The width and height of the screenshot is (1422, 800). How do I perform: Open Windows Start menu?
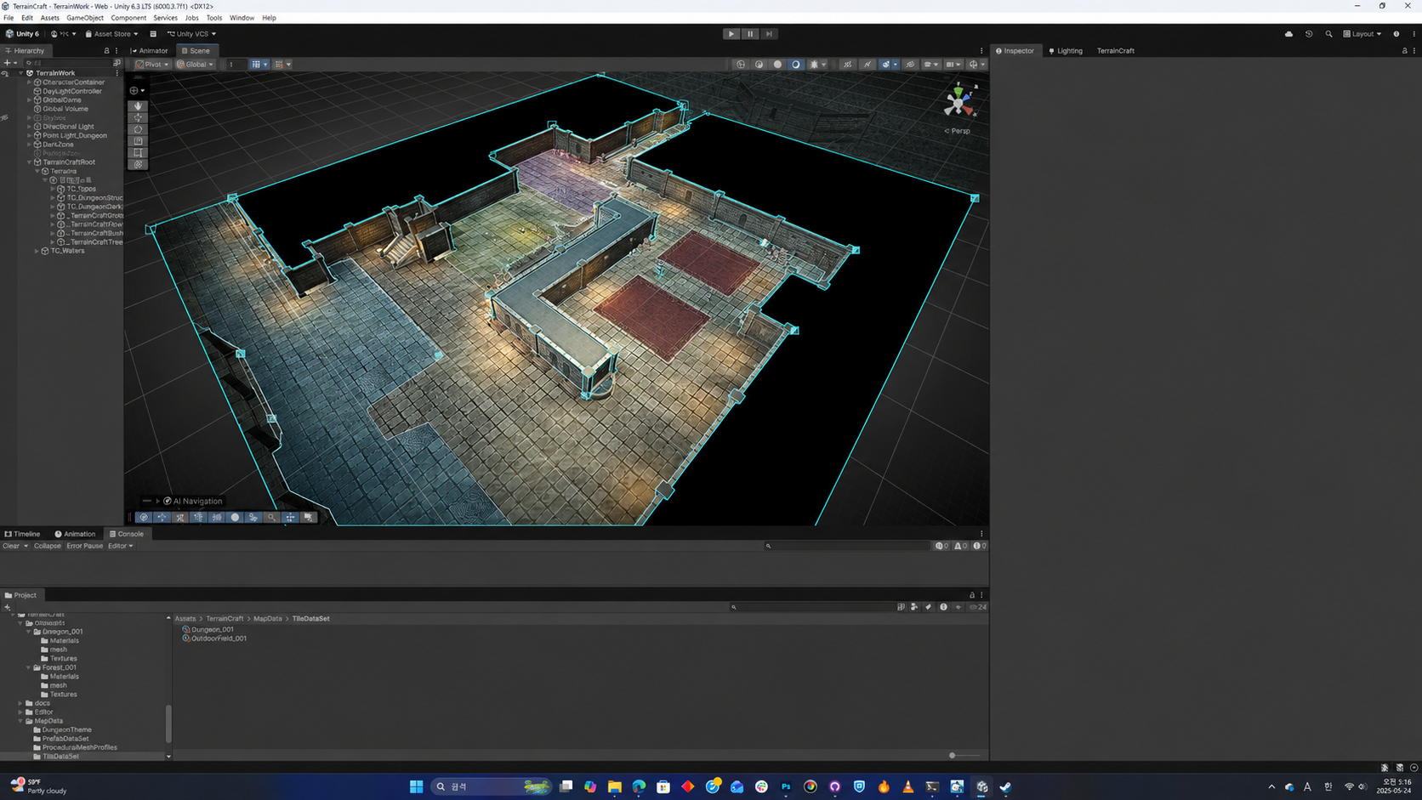(416, 786)
